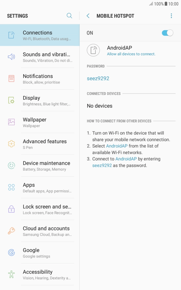Click the Accessibility person icon

coord(11,274)
